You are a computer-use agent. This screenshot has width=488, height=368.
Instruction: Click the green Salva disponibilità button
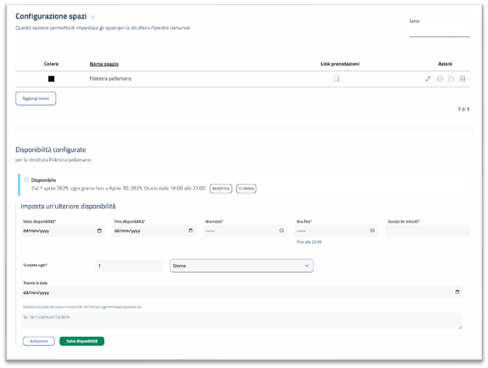[x=82, y=341]
